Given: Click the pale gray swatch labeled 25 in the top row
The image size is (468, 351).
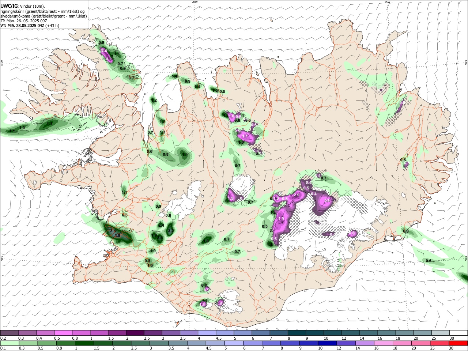Looking at the screenshot, I should pos(440,333).
